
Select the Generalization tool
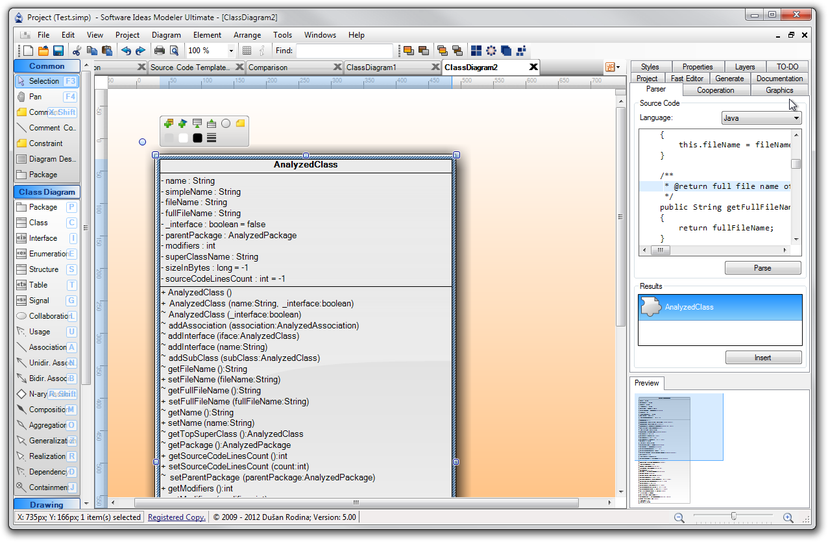(x=47, y=441)
